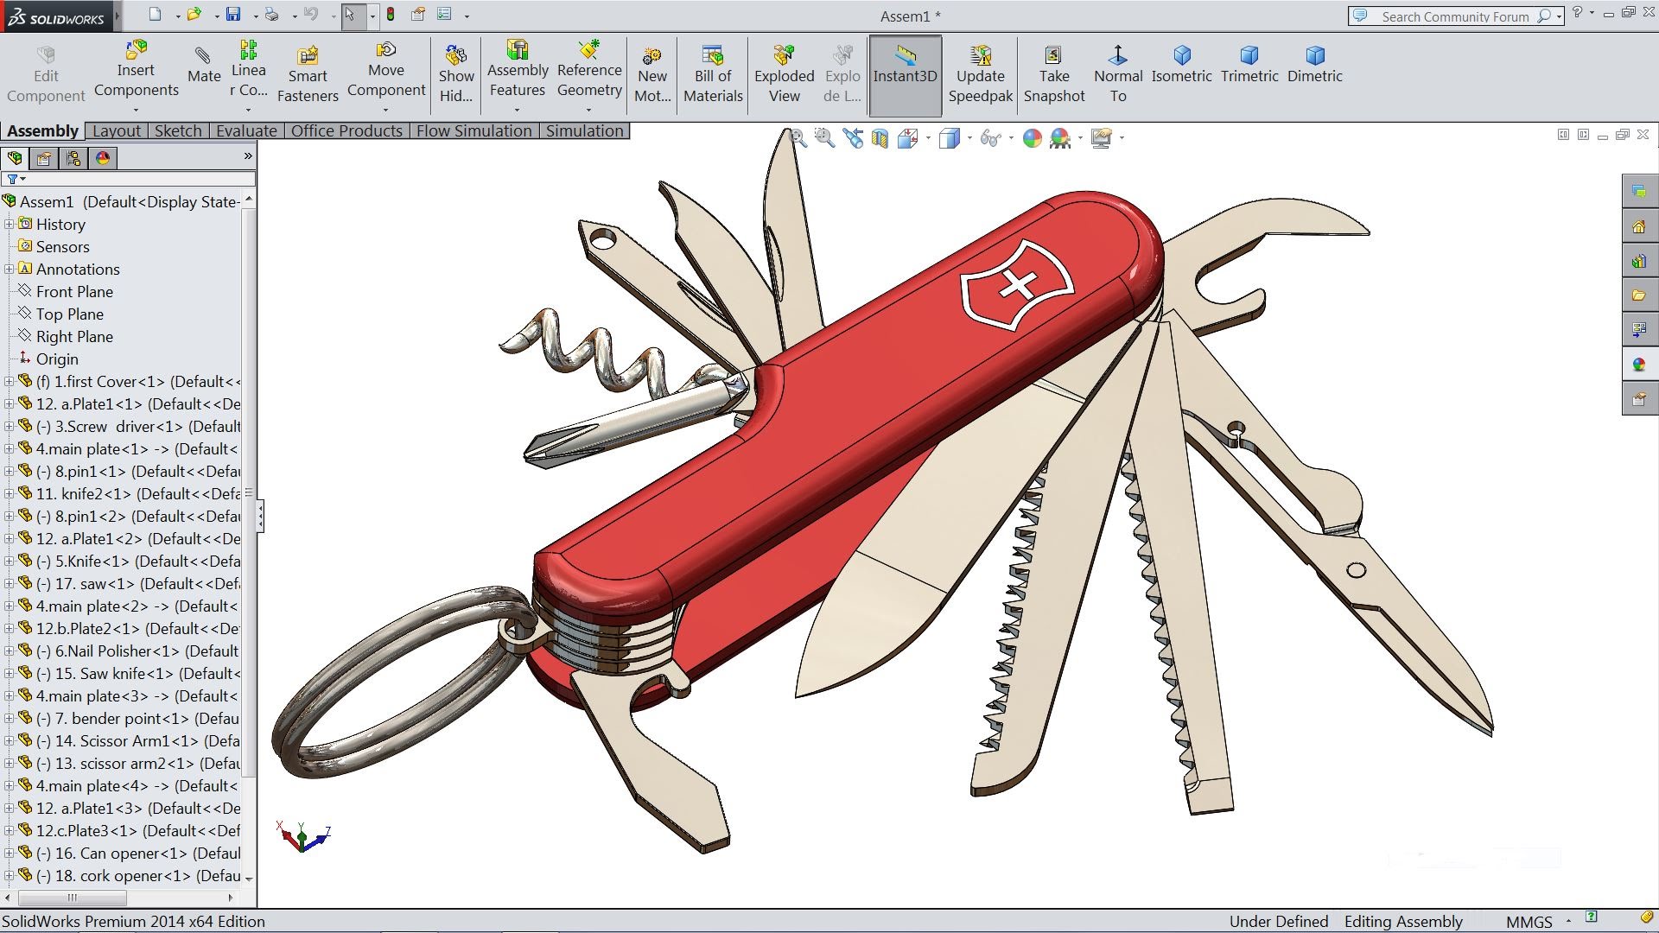
Task: Click the Section View icon
Action: click(880, 138)
